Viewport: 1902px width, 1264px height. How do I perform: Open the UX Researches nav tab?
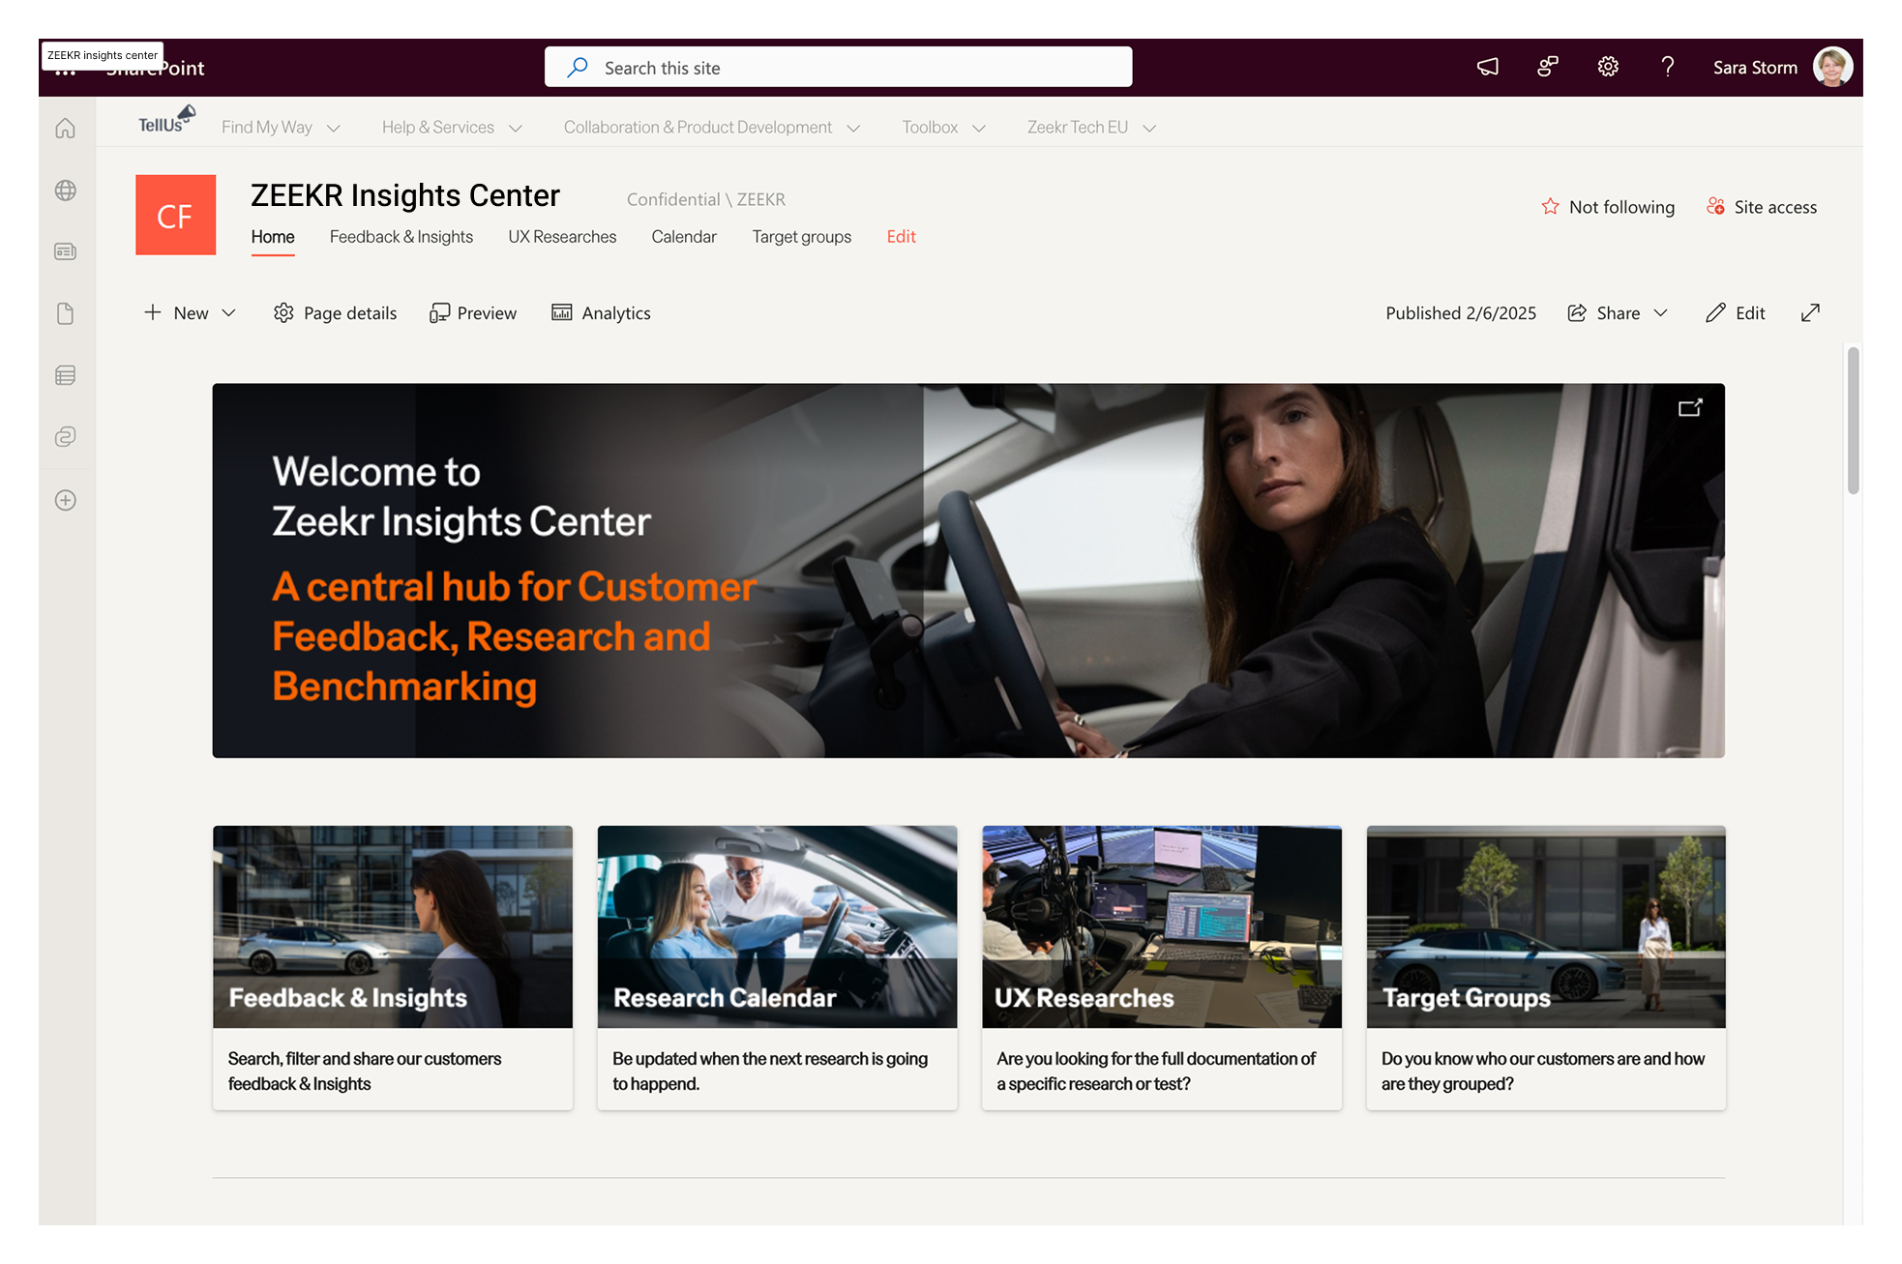click(x=562, y=237)
